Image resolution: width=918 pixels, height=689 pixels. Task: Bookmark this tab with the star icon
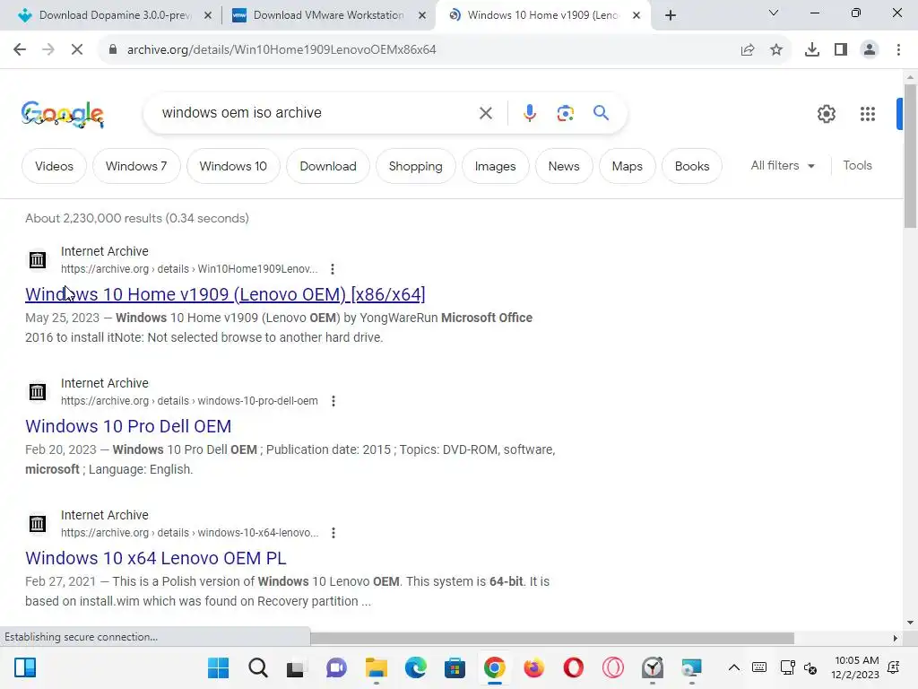point(776,50)
